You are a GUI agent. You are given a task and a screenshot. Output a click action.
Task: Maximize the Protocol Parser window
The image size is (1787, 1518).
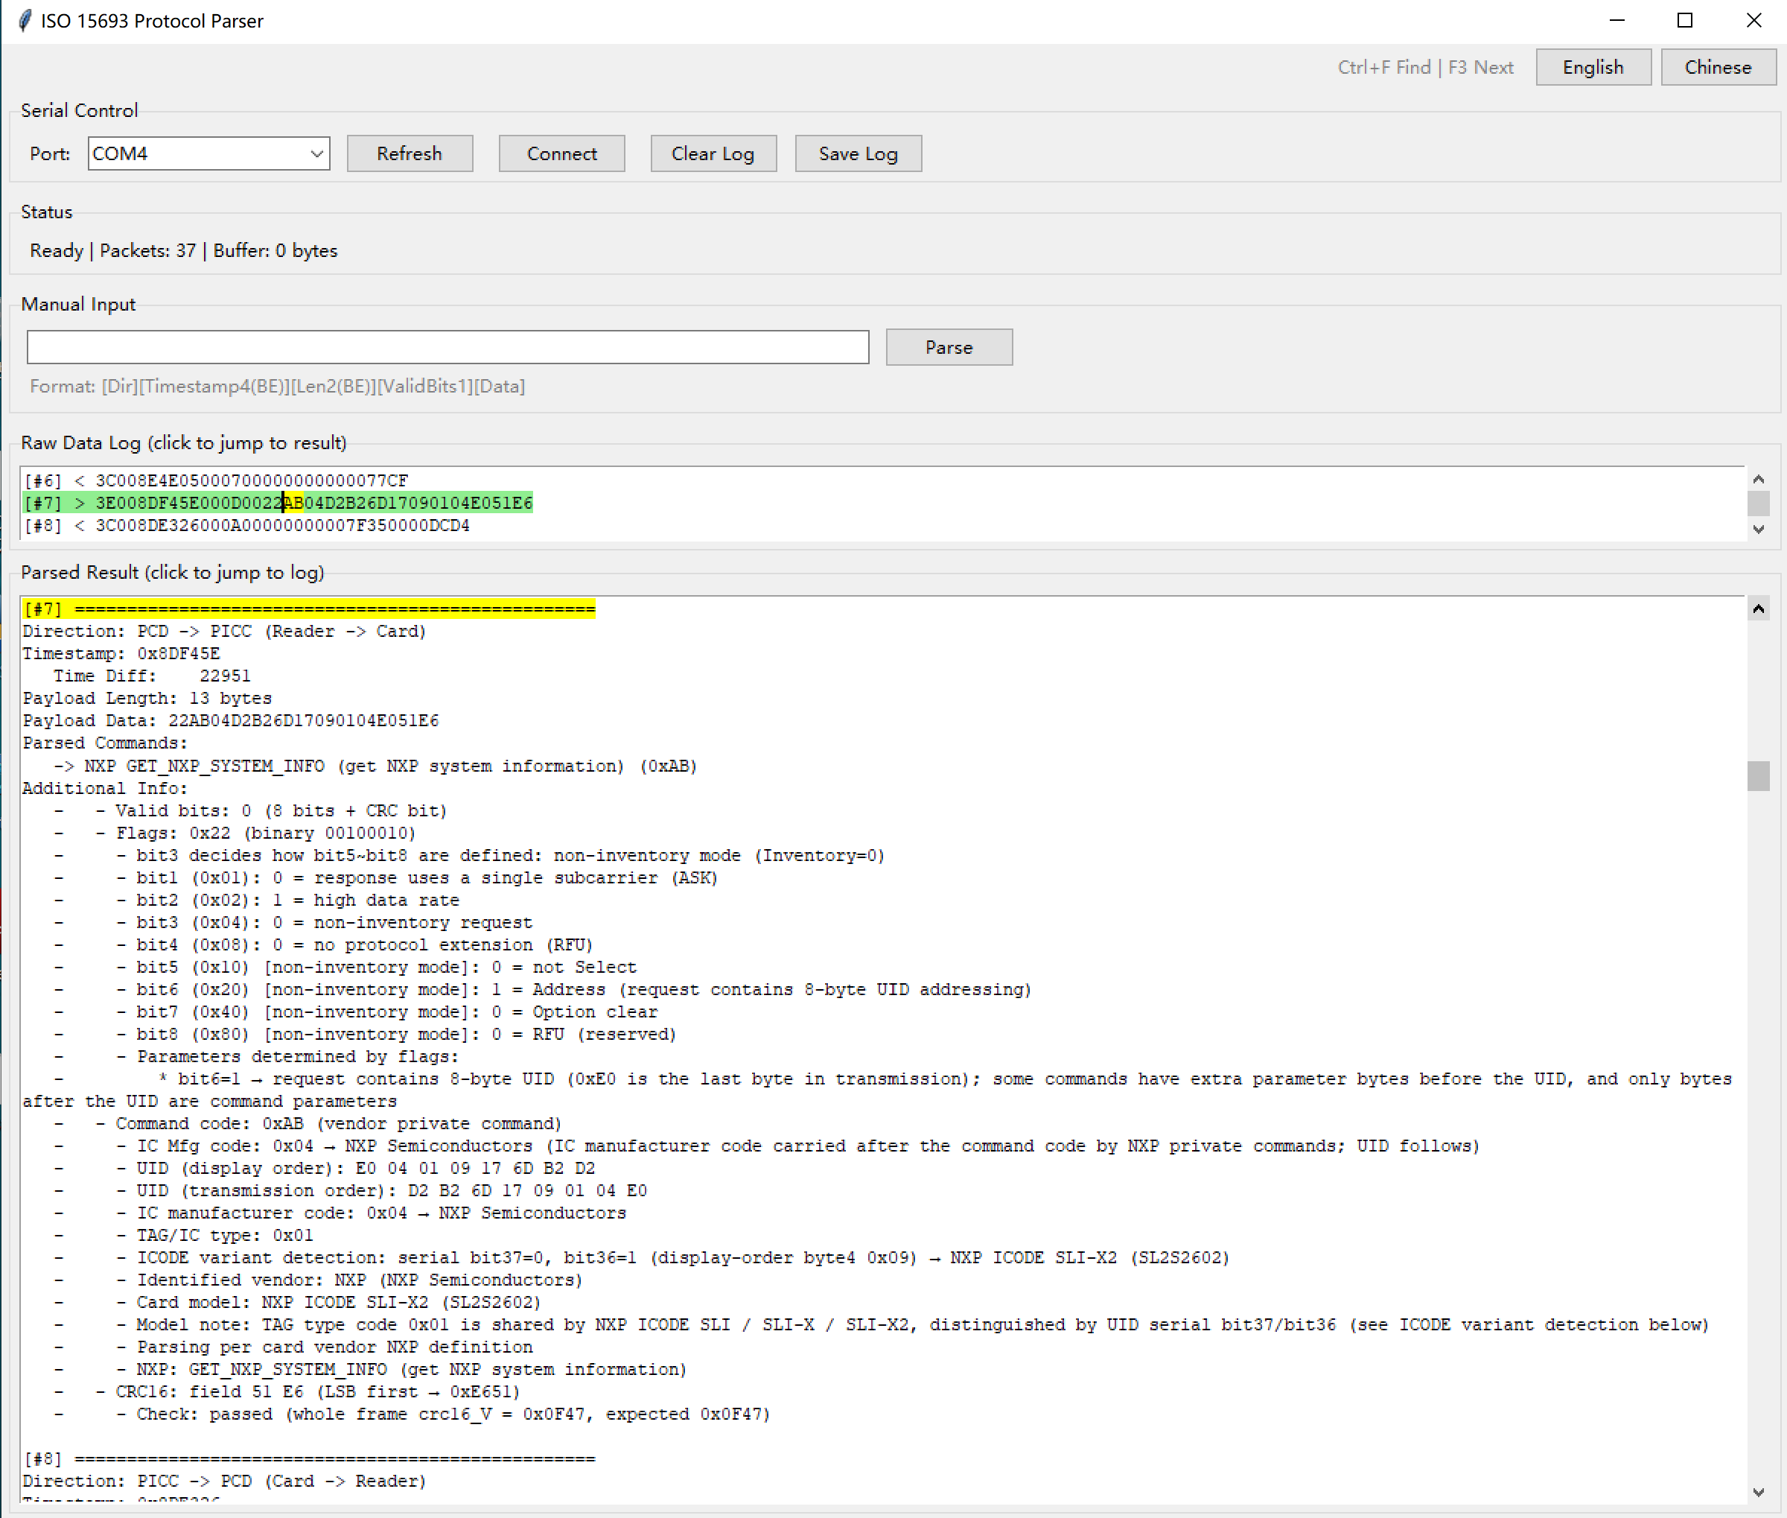click(1684, 21)
